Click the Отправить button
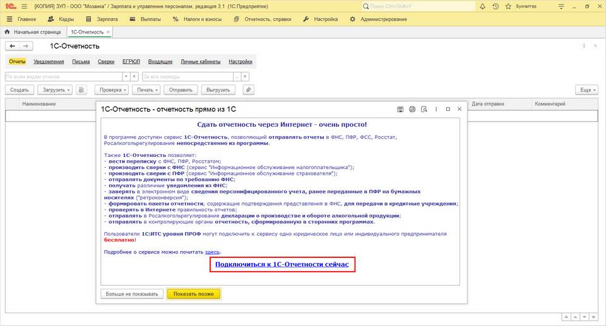Viewport: 606px width, 326px height. click(x=181, y=90)
